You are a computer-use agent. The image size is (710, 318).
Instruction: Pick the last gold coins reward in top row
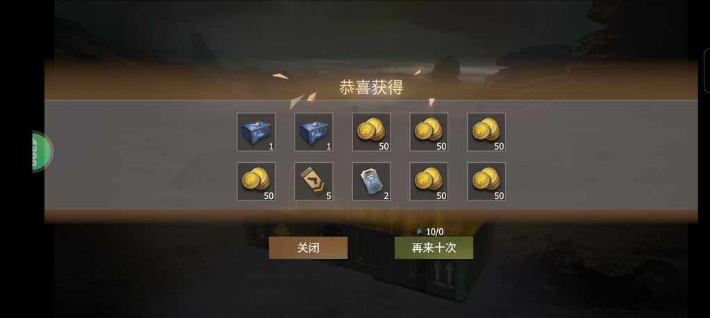pos(487,132)
